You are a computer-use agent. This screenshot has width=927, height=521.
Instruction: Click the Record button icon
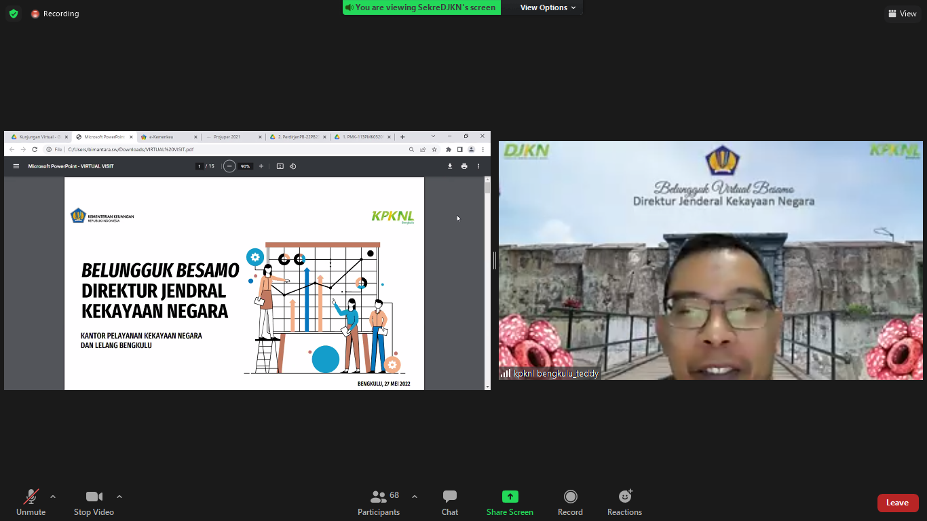click(570, 497)
